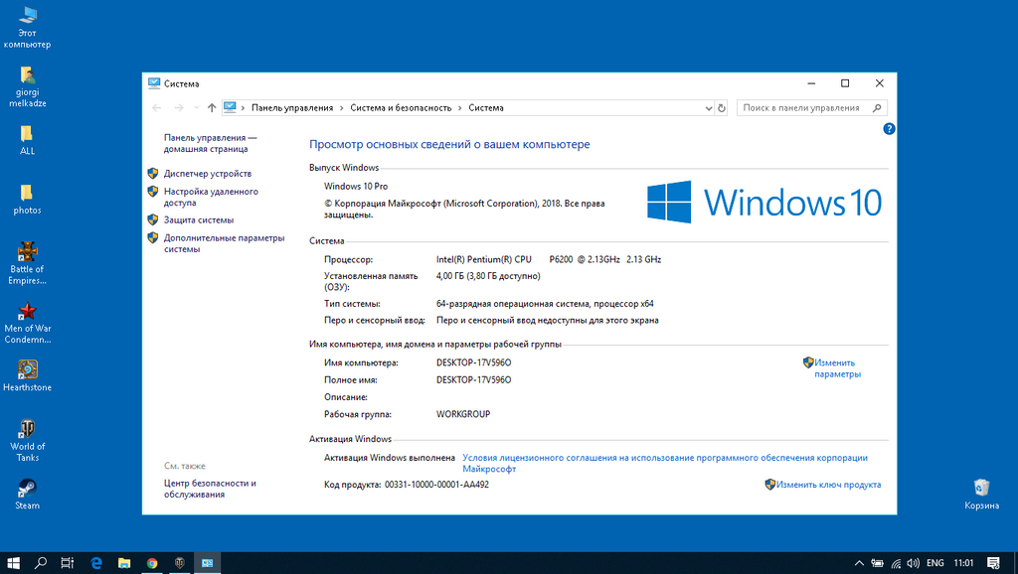The image size is (1018, 574).
Task: Switch the ENG input language indicator
Action: (934, 563)
